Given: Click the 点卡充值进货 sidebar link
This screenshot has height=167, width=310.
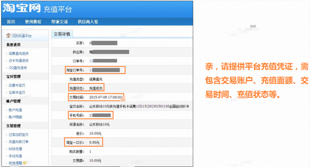Looking at the screenshot, I should [x=19, y=61].
